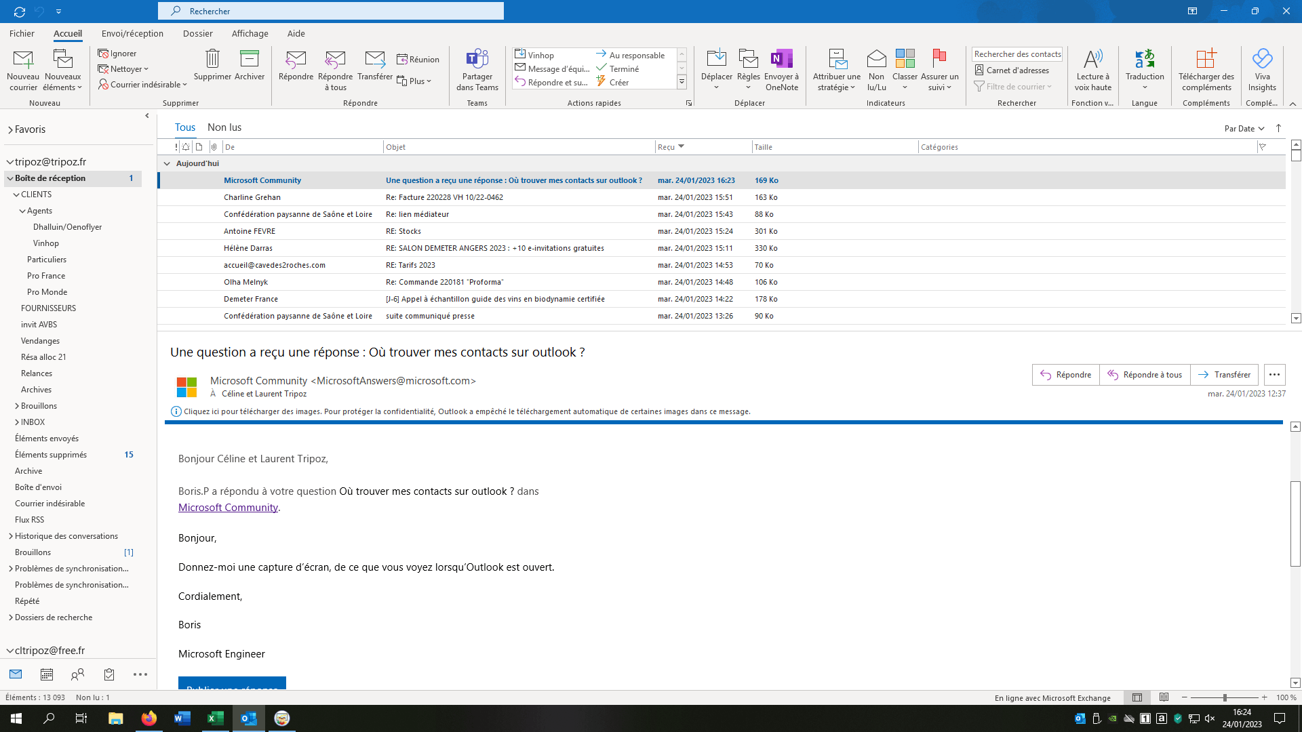
Task: Open Filtre de courrier dropdown
Action: 1013,87
